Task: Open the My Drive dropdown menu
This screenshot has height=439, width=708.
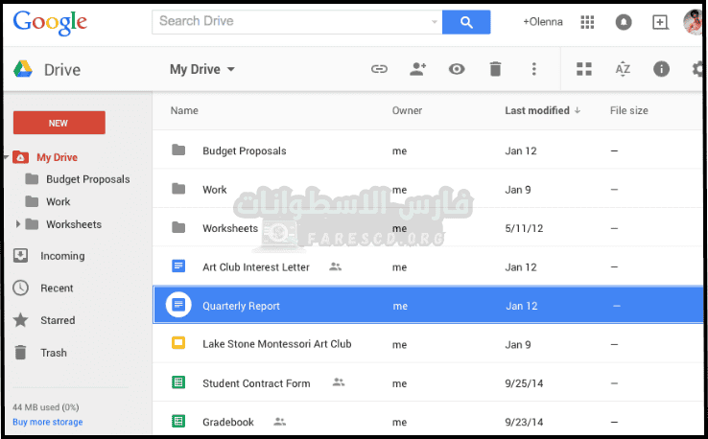Action: [x=202, y=69]
